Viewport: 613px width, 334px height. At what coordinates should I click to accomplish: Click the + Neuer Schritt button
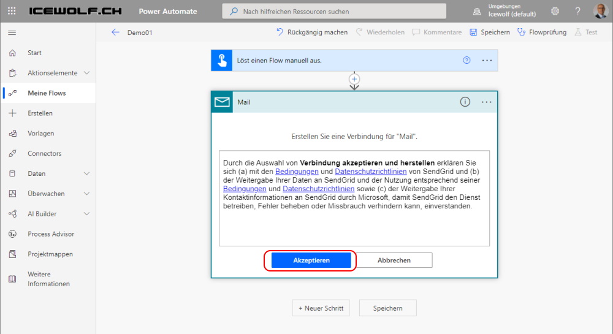[x=321, y=308]
